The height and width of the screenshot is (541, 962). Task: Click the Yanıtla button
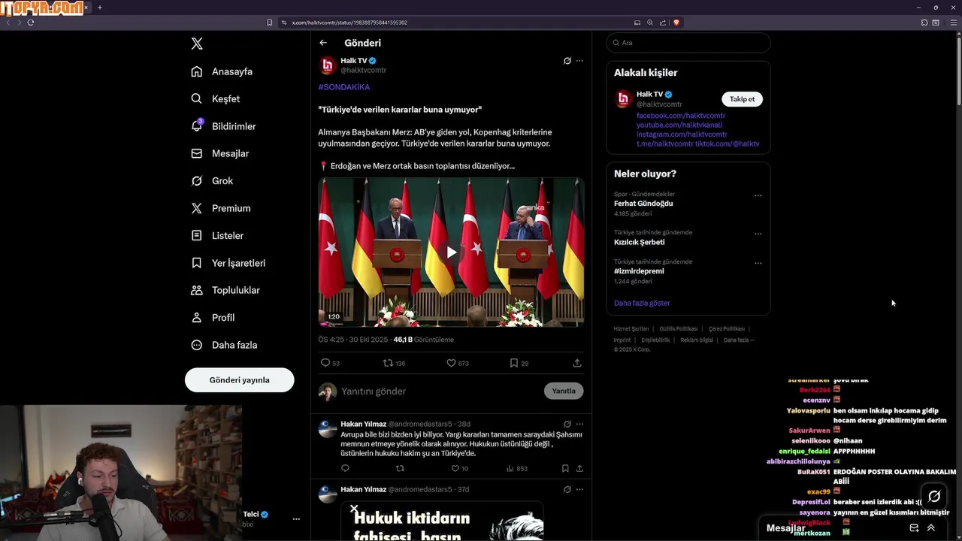[564, 391]
